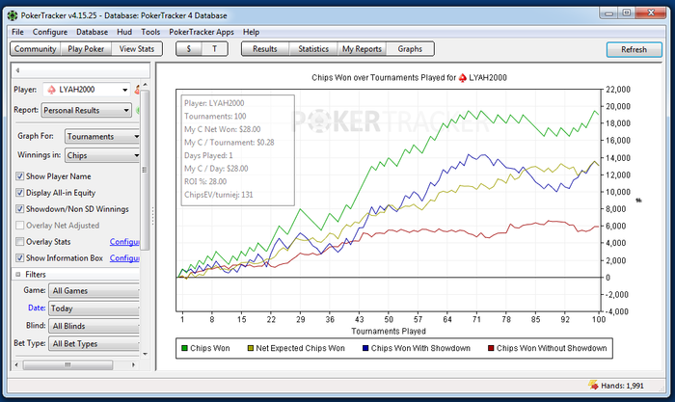Click the yellow Net Expected Chips Won swatch
The height and width of the screenshot is (402, 675).
pos(251,348)
